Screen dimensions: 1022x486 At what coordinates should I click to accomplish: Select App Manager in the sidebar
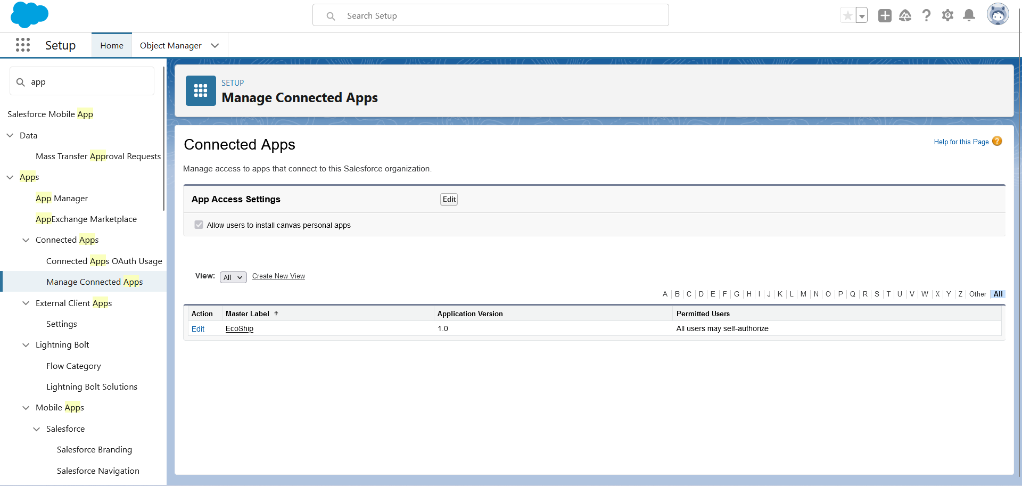[62, 199]
